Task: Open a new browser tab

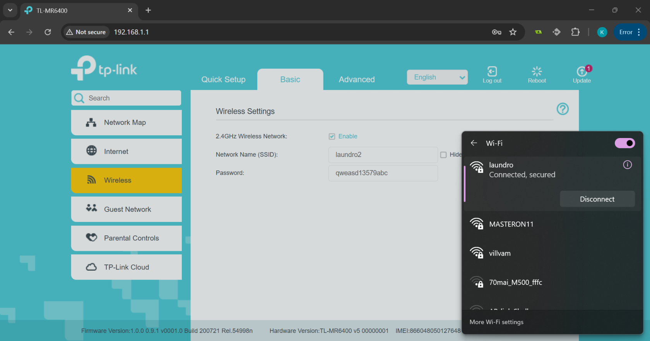Action: [148, 10]
